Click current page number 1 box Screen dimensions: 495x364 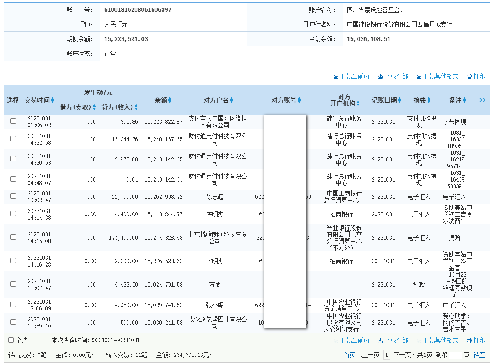386,355
